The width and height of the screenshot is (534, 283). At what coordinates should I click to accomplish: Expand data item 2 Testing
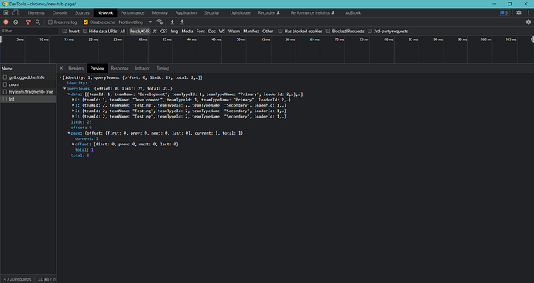pyautogui.click(x=73, y=111)
